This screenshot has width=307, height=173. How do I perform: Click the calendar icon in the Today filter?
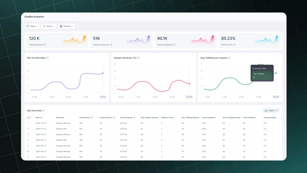click(27, 26)
